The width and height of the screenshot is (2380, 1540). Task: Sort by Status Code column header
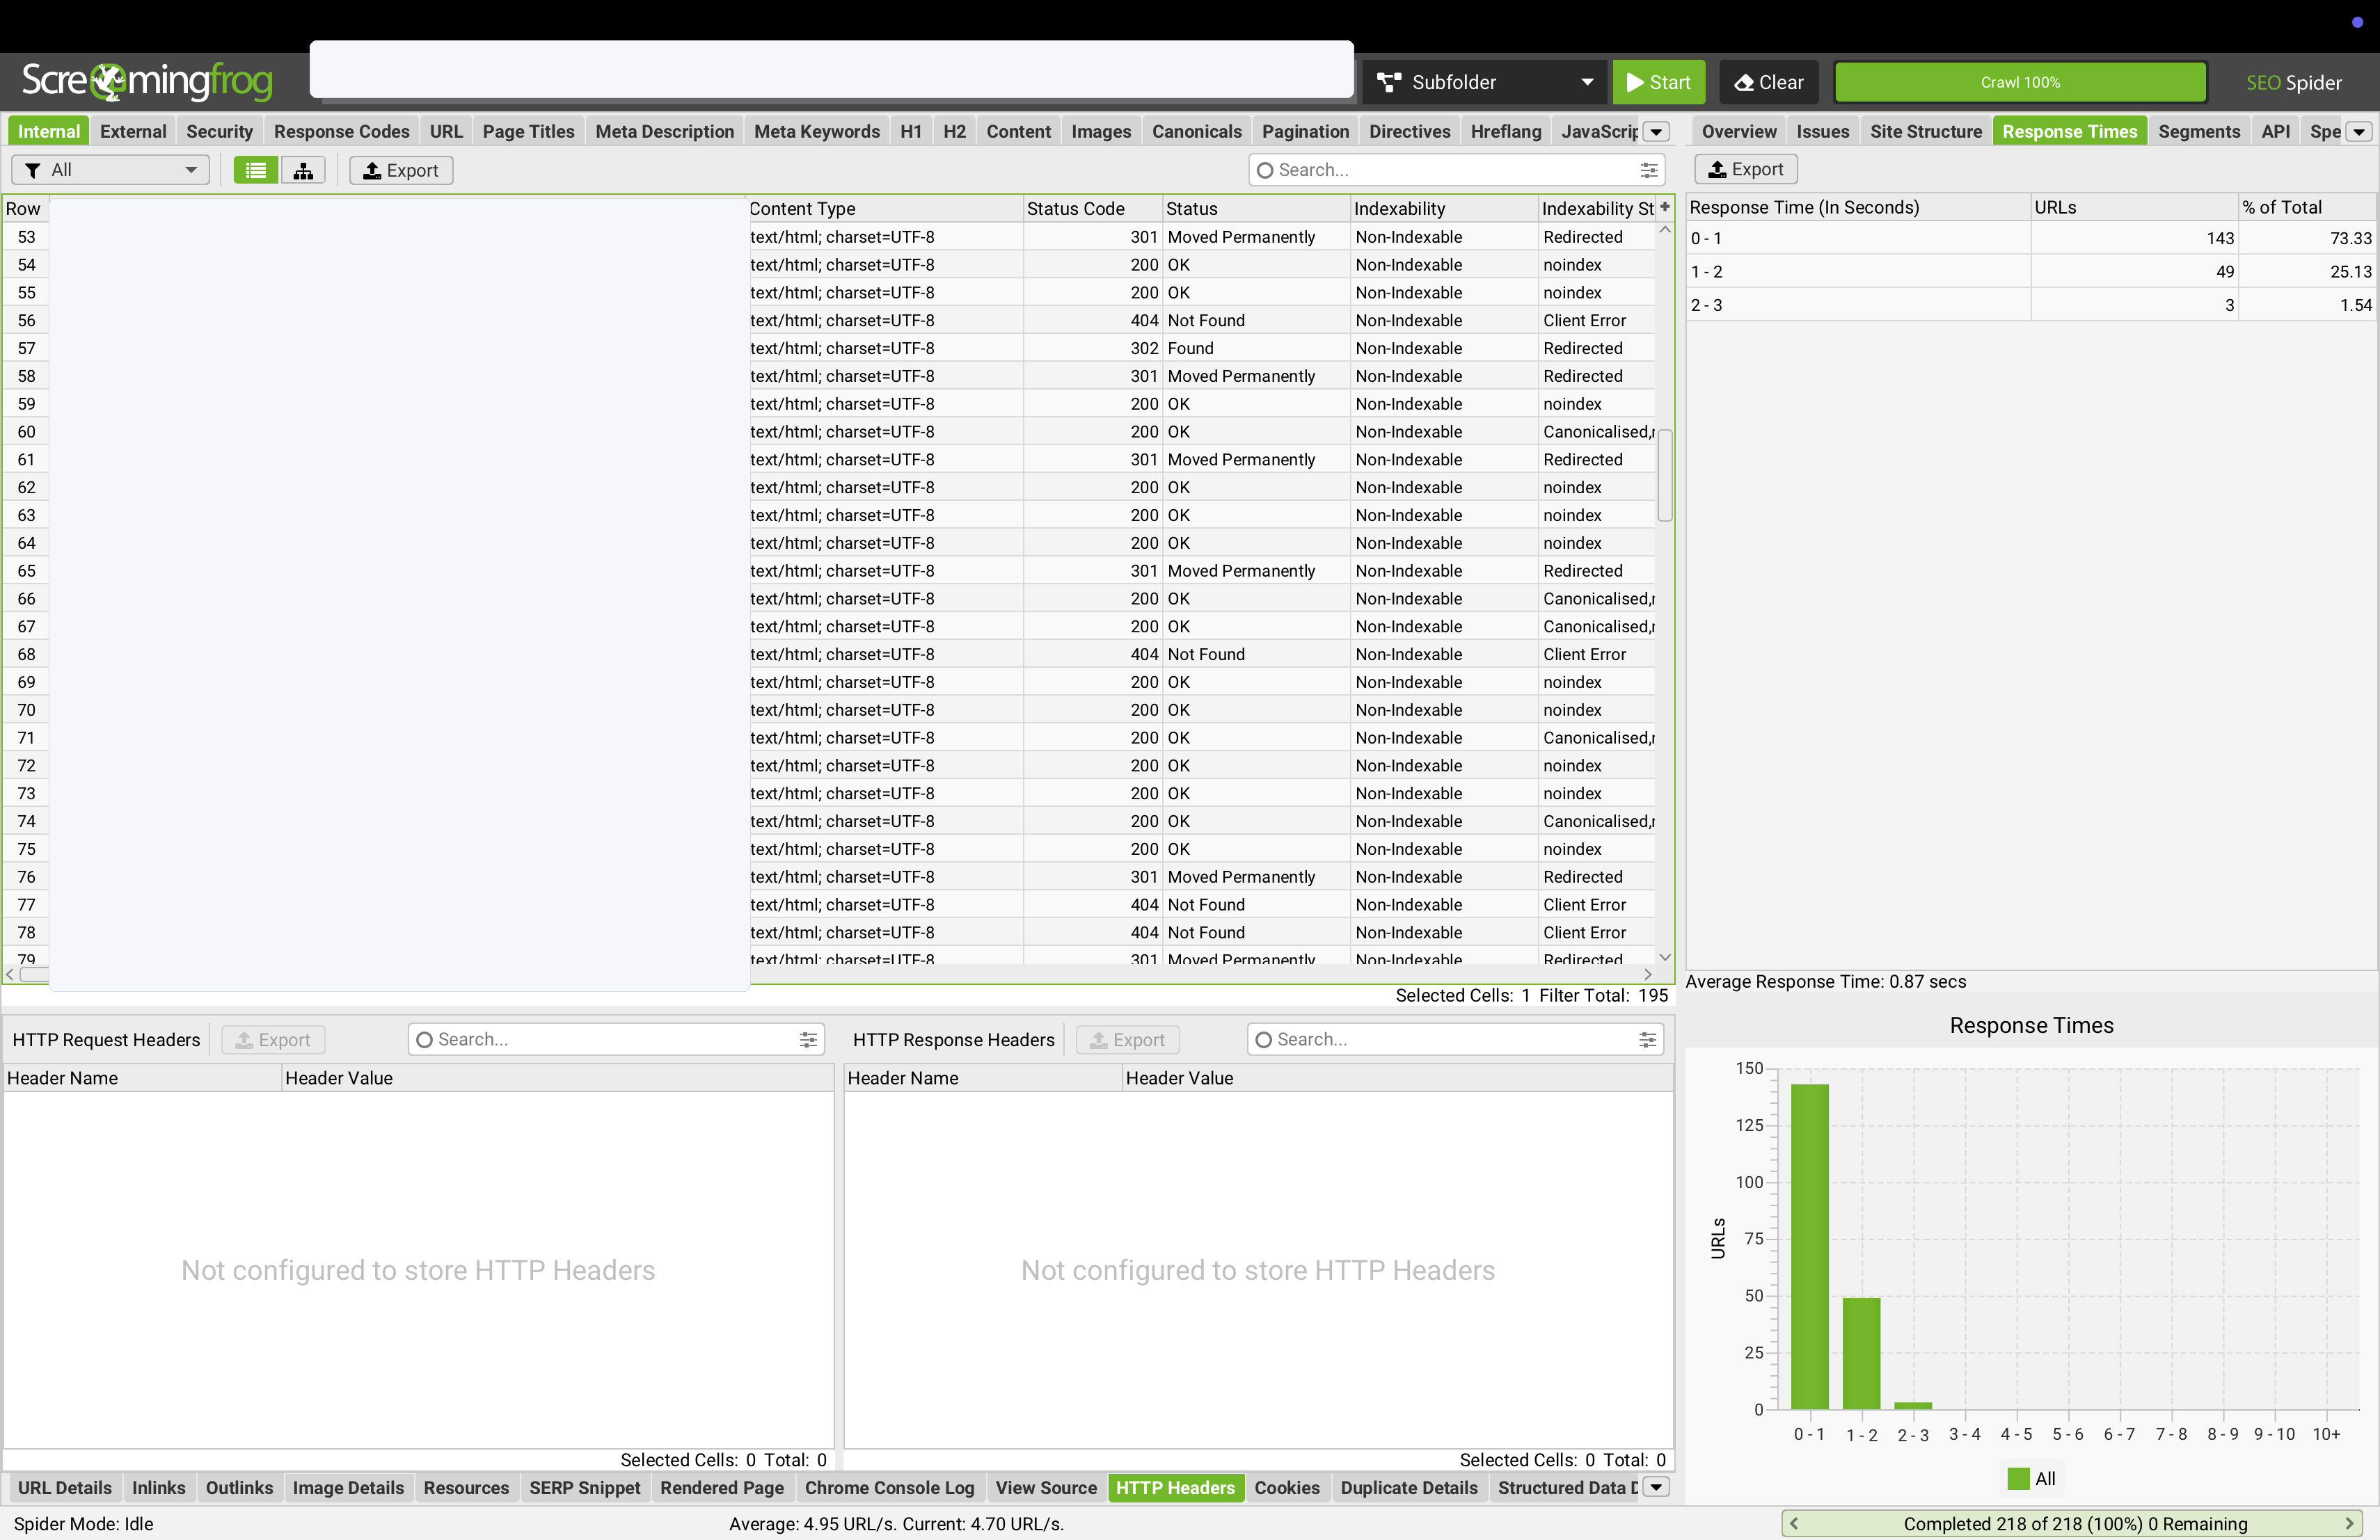pyautogui.click(x=1092, y=208)
